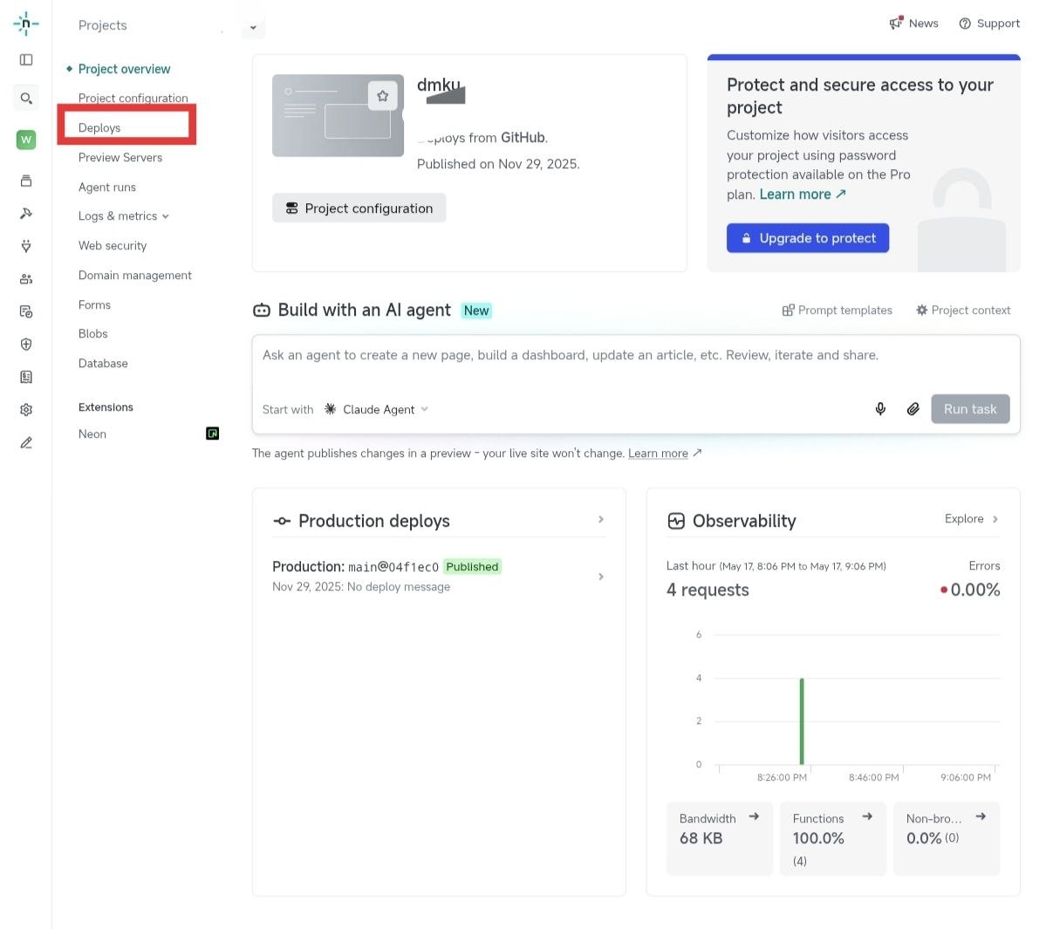This screenshot has width=1046, height=929.
Task: Click Explore in Observability card
Action: tap(971, 519)
